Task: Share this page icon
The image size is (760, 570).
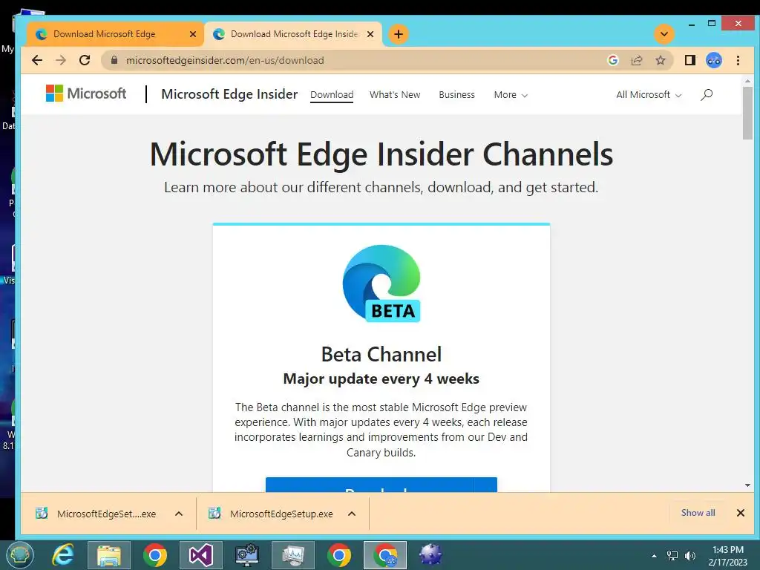Action: click(637, 60)
